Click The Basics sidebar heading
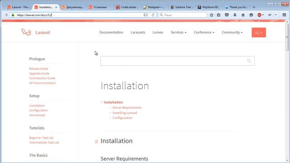This screenshot has width=290, height=163. click(38, 155)
